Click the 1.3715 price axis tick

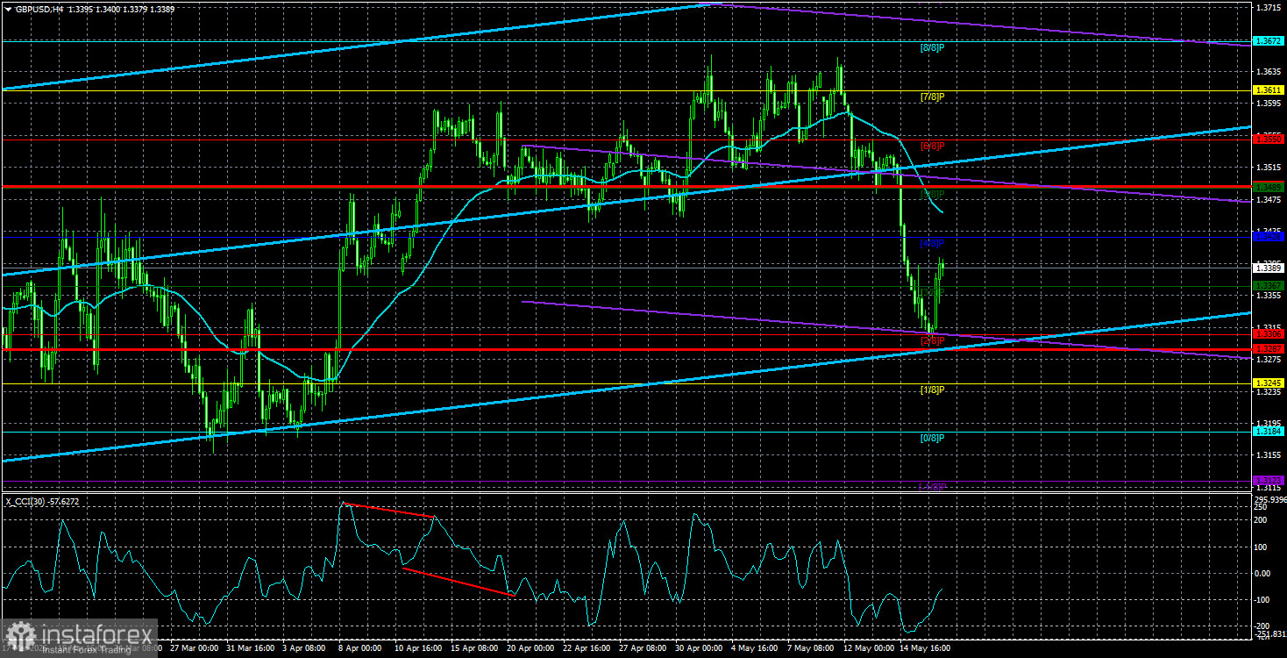(x=1268, y=7)
